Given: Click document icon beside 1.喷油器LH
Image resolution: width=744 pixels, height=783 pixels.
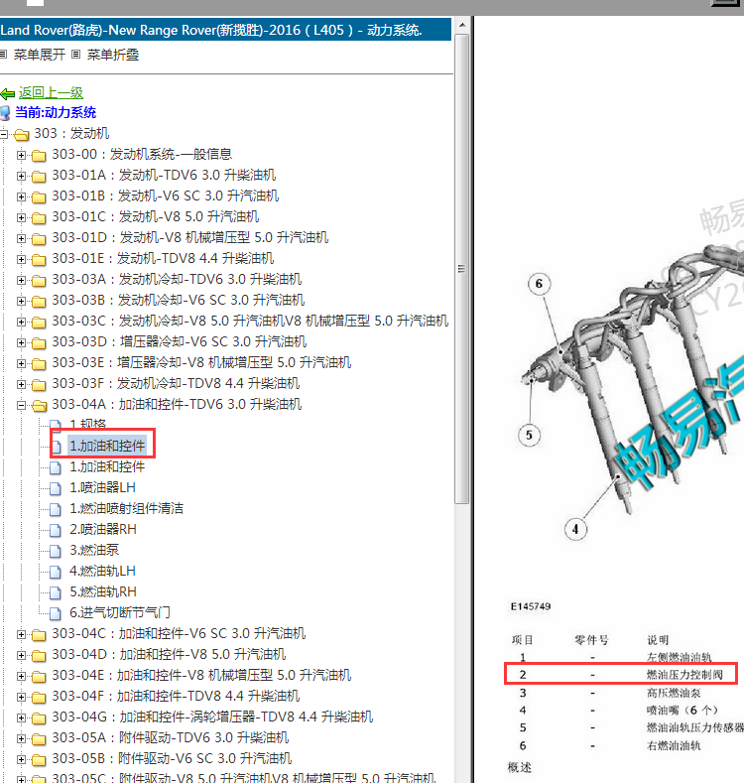Looking at the screenshot, I should [56, 488].
